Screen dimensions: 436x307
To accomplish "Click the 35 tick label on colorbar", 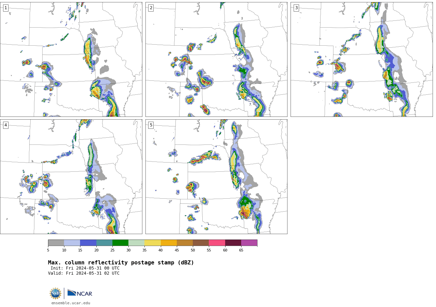I will [x=144, y=250].
